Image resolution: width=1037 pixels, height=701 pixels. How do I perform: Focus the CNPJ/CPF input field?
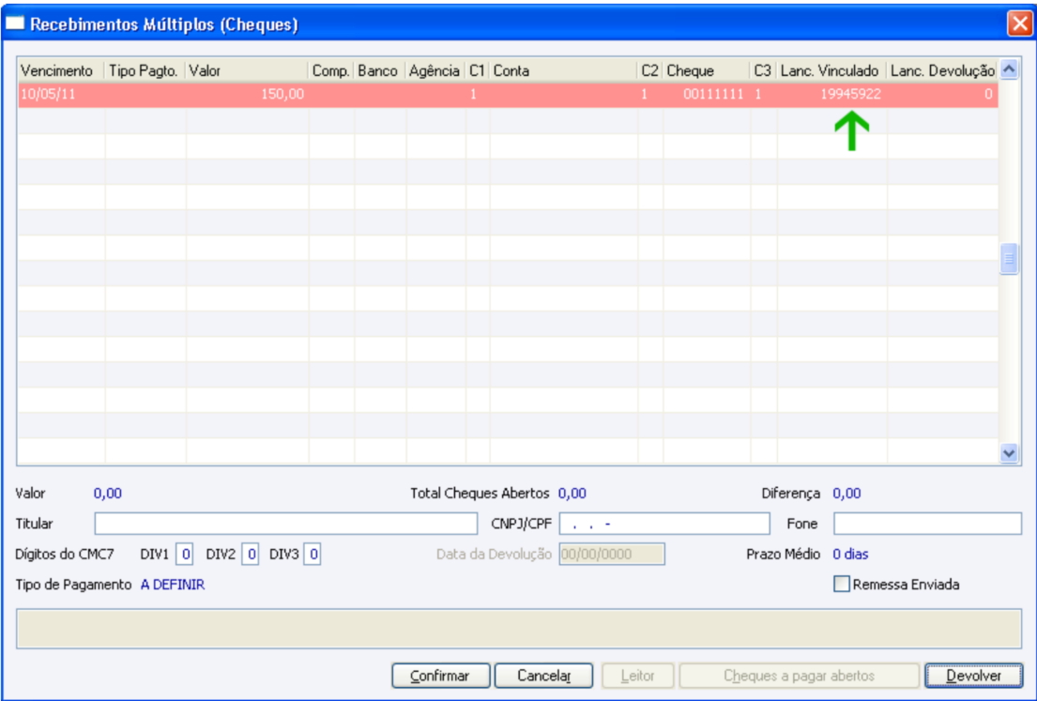tap(664, 524)
